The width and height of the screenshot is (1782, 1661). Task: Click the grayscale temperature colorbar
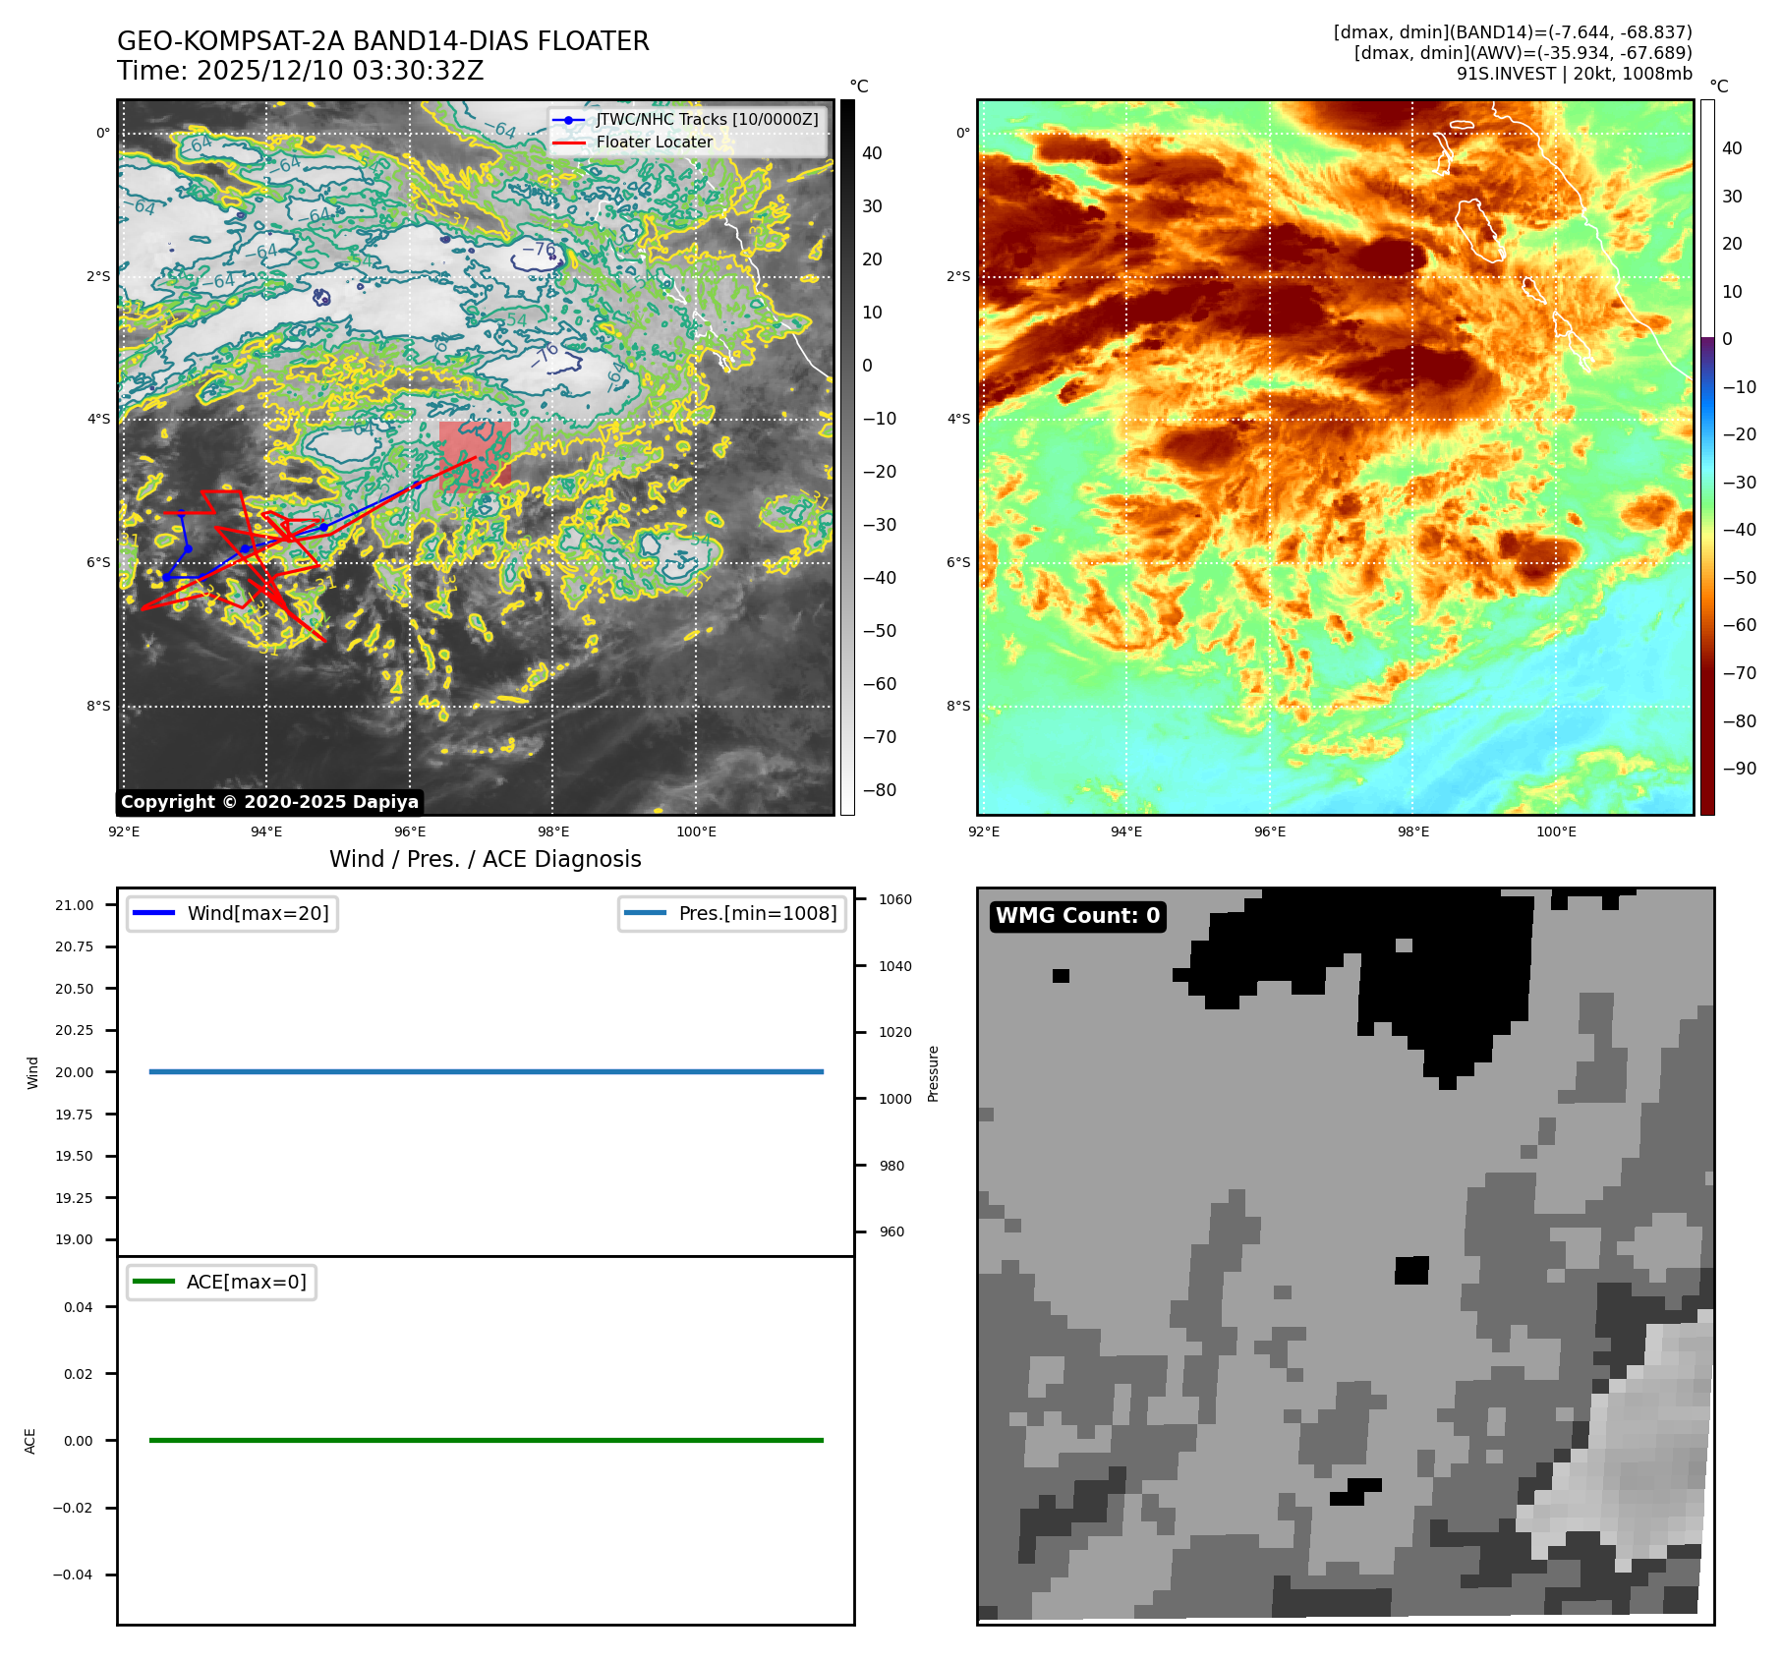[847, 457]
